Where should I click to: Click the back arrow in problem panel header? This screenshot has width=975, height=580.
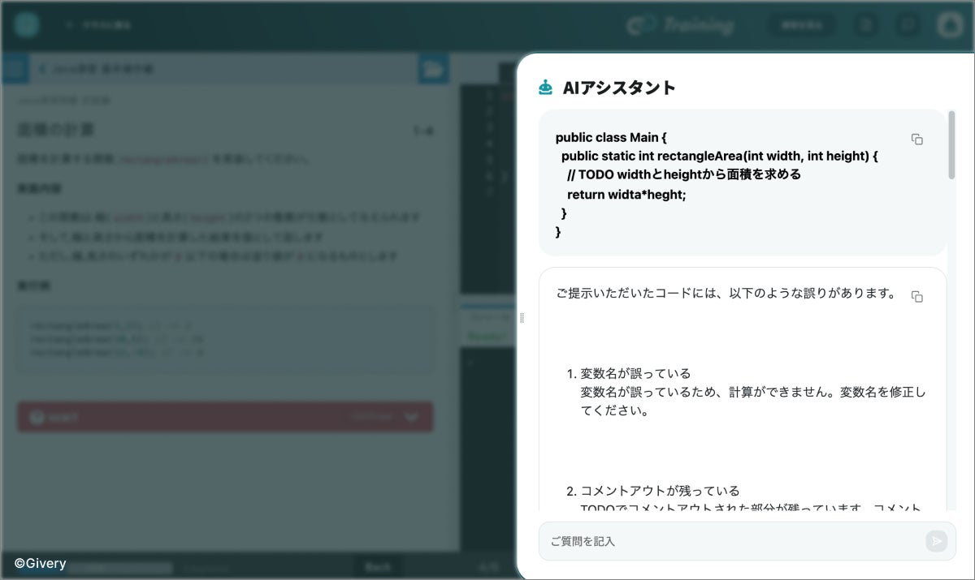[42, 69]
